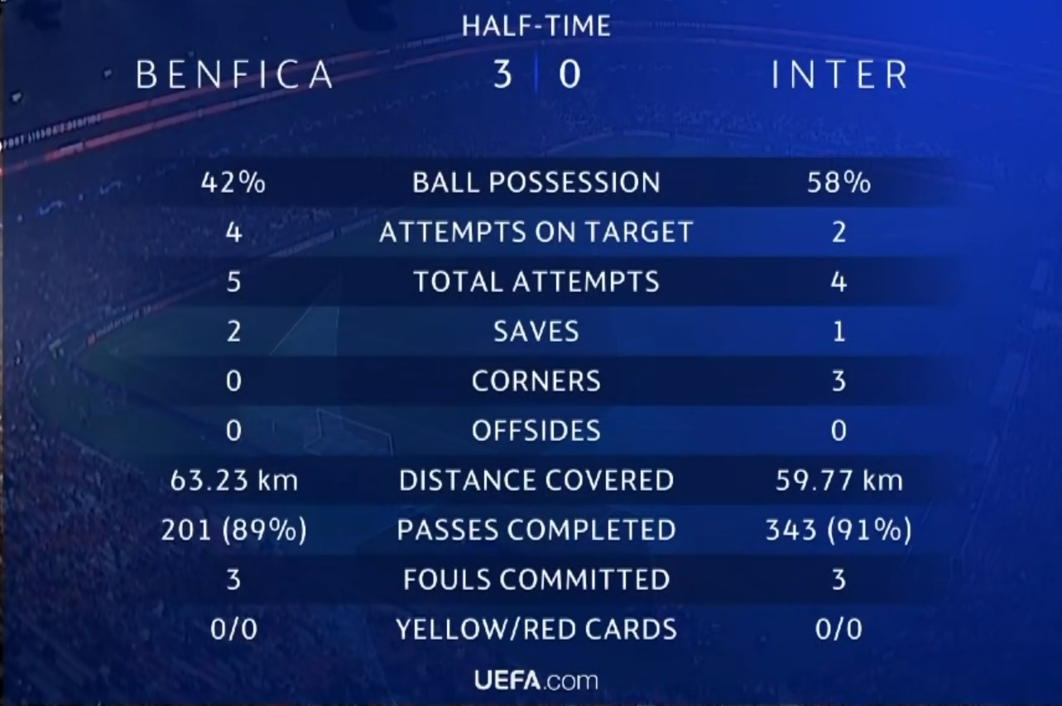Select the YELLOW/RED CARDS label
Image resolution: width=1062 pixels, height=706 pixels.
[x=536, y=629]
